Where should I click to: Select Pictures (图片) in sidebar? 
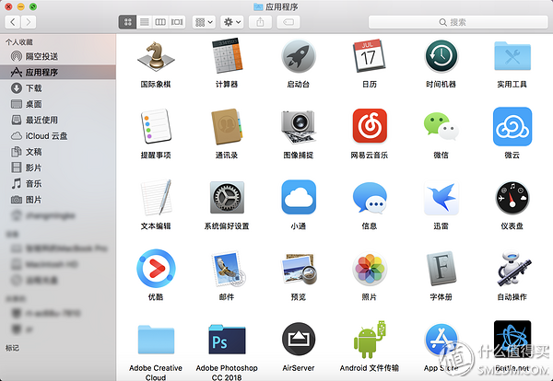58,200
